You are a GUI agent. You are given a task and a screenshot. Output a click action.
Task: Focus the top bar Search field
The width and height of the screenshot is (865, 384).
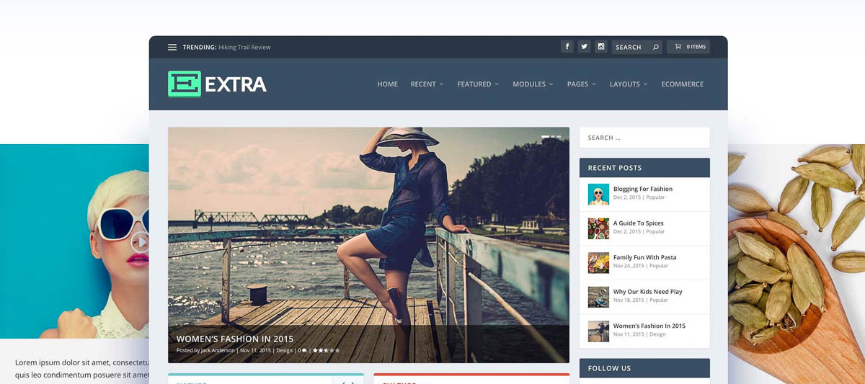click(637, 47)
